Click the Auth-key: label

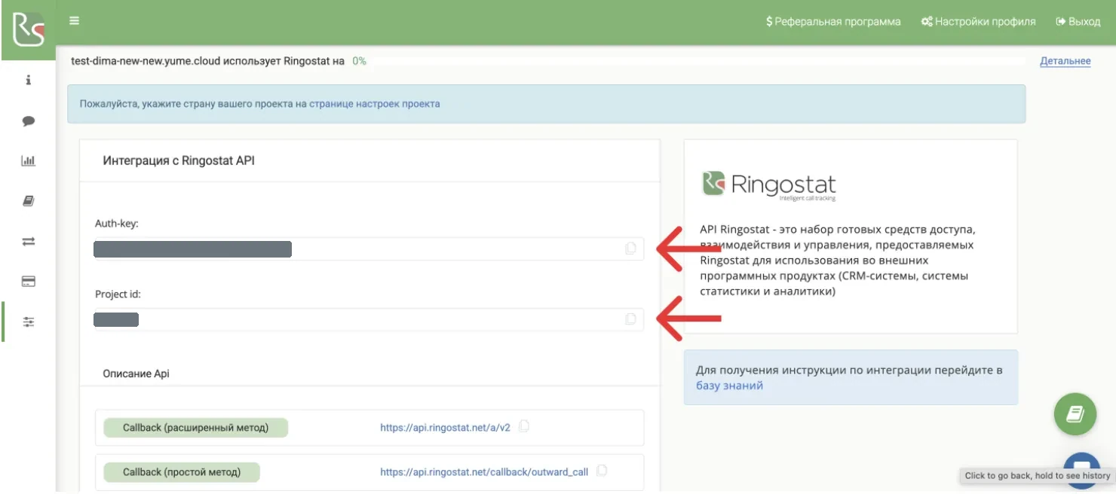(x=117, y=224)
